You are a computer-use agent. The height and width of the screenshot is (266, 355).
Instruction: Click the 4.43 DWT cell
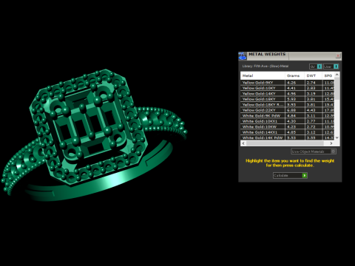pos(314,110)
